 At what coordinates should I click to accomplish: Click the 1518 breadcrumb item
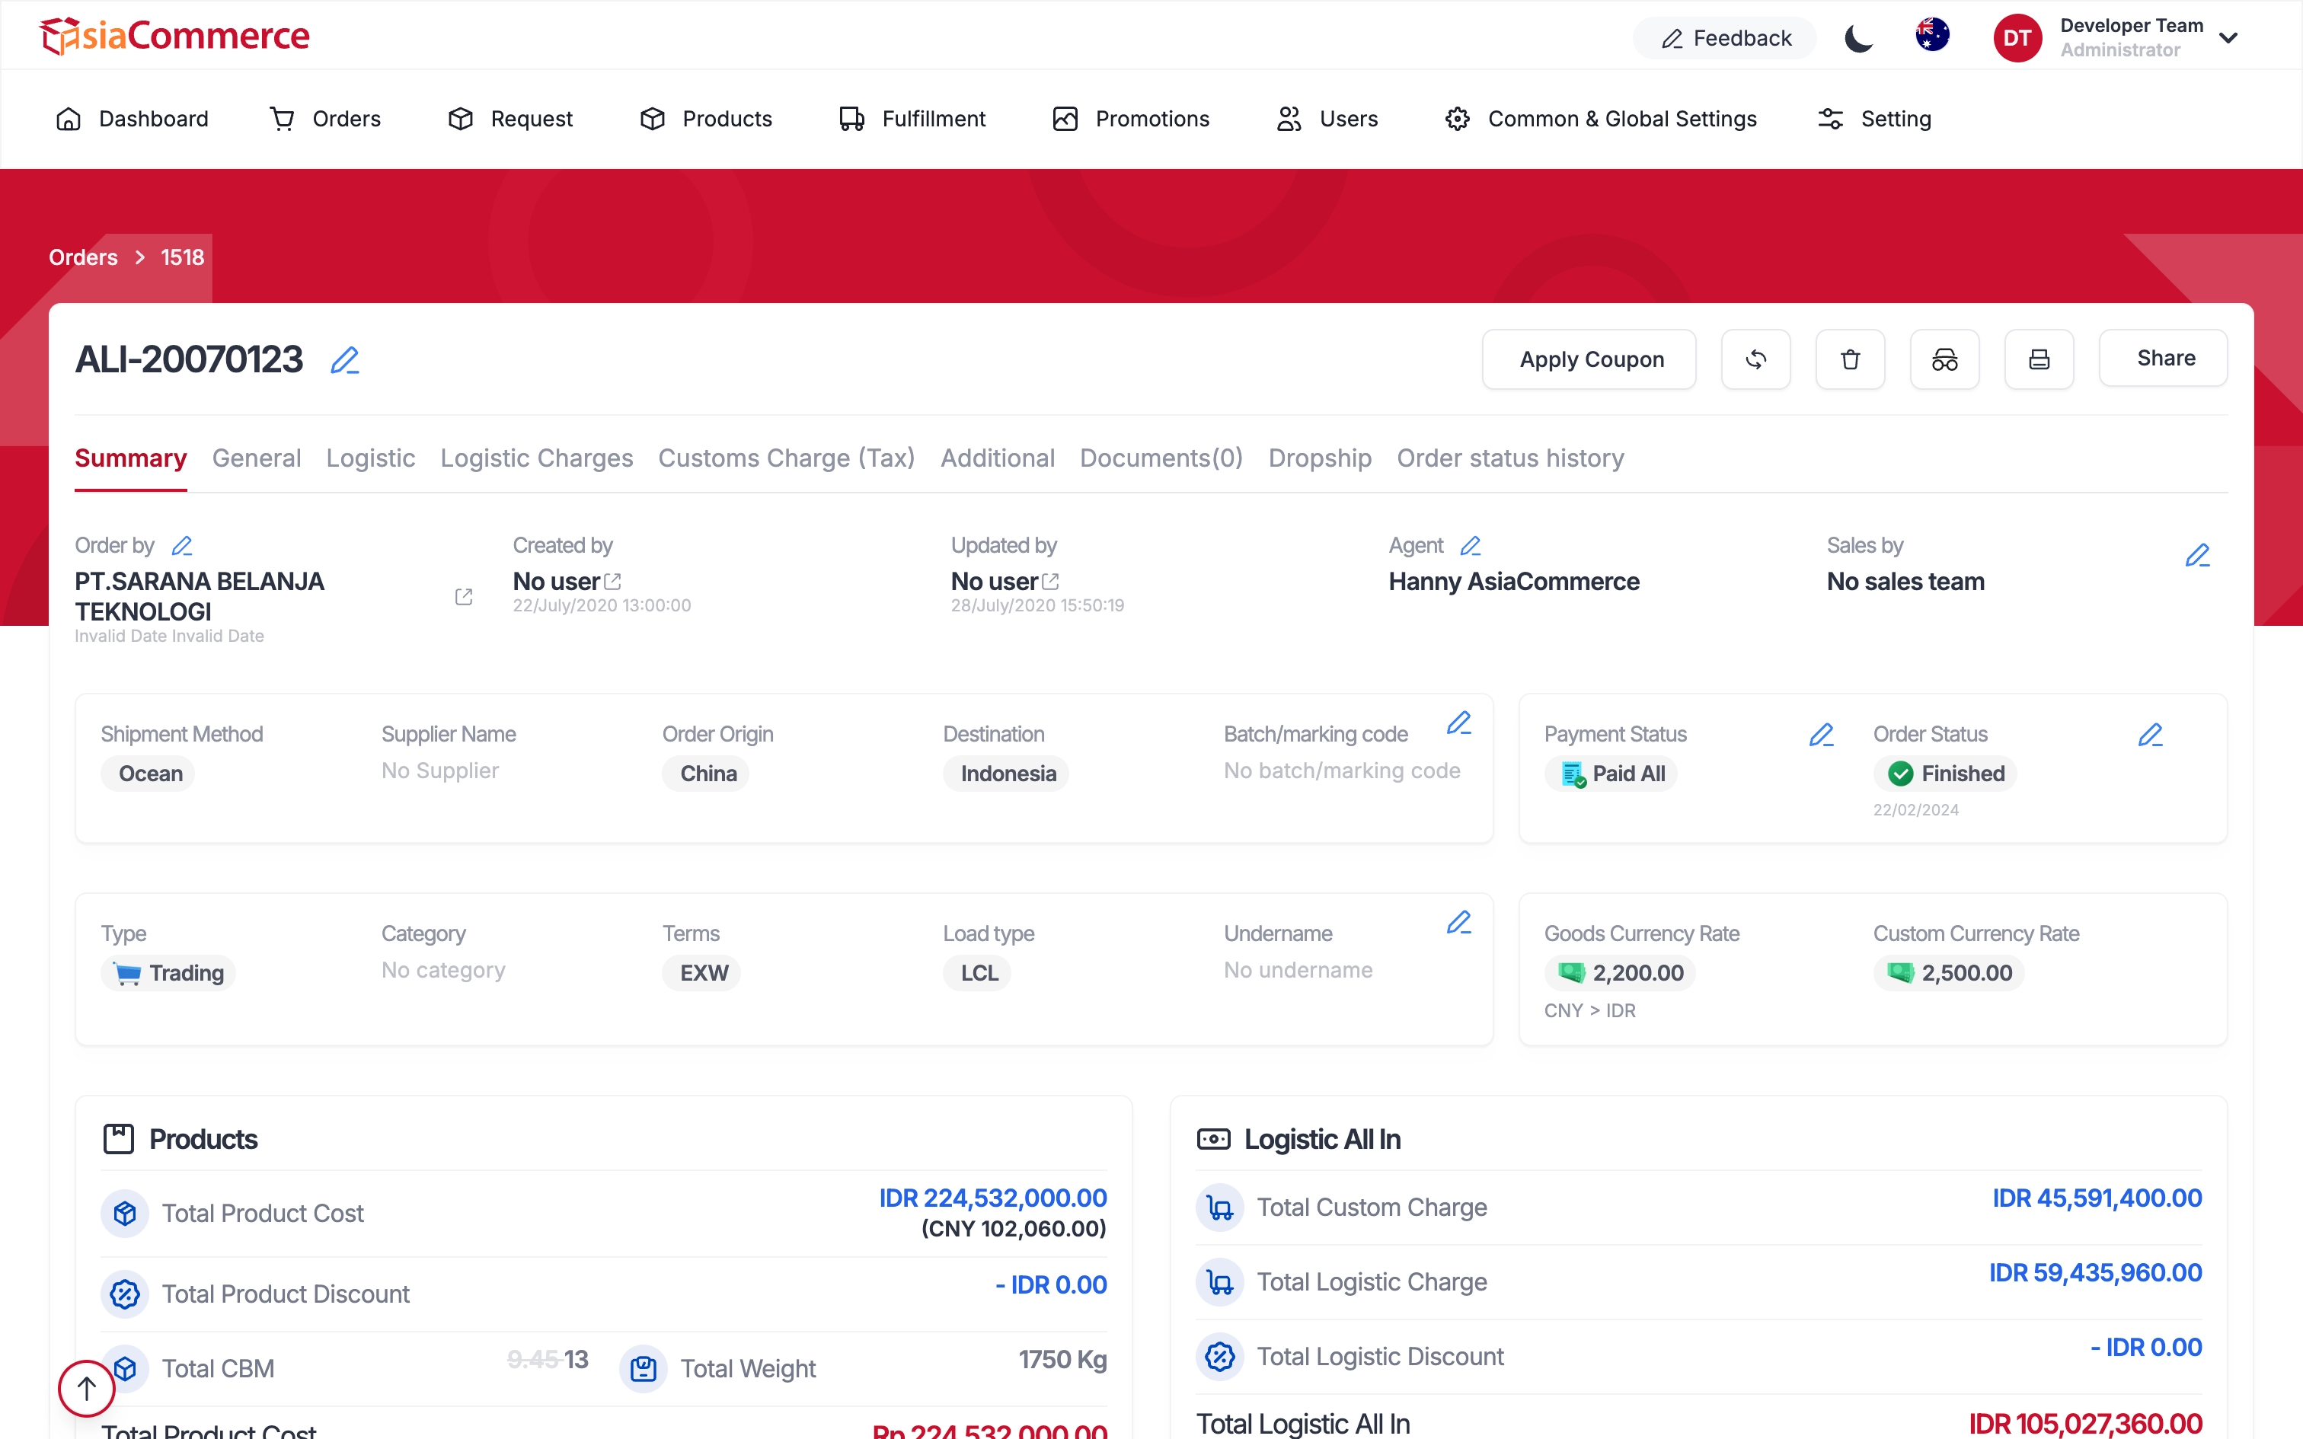182,257
